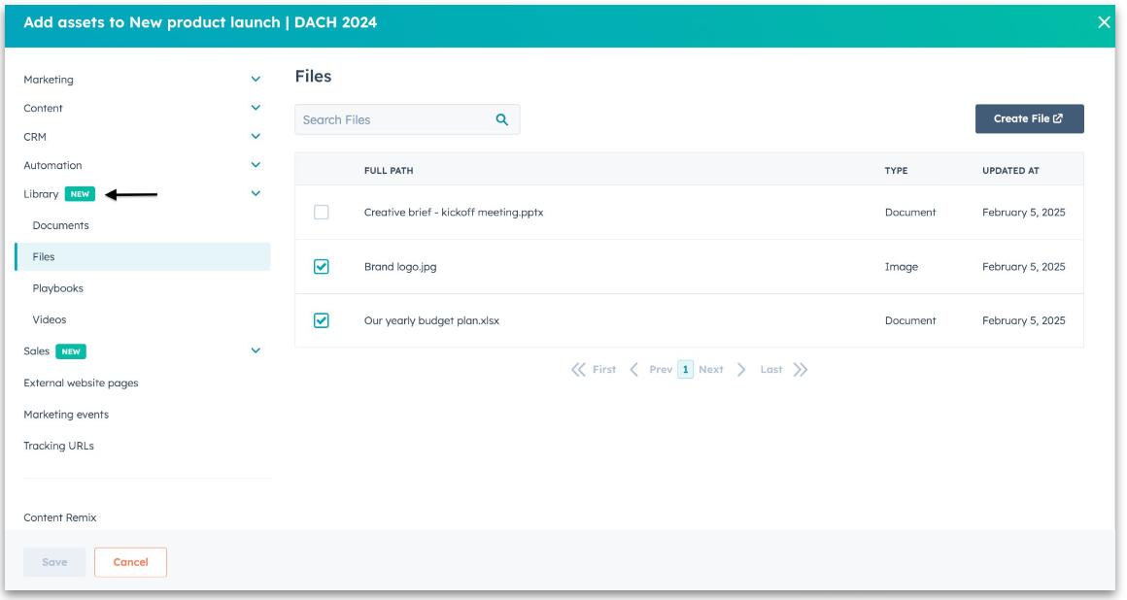Check the Creative brief kickoff meeting file
This screenshot has height=600, width=1127.
point(322,212)
